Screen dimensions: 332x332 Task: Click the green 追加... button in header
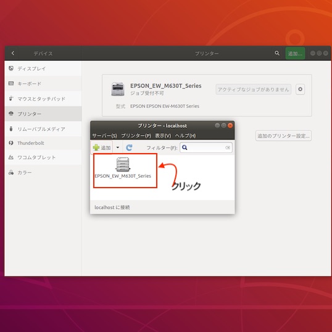(295, 53)
